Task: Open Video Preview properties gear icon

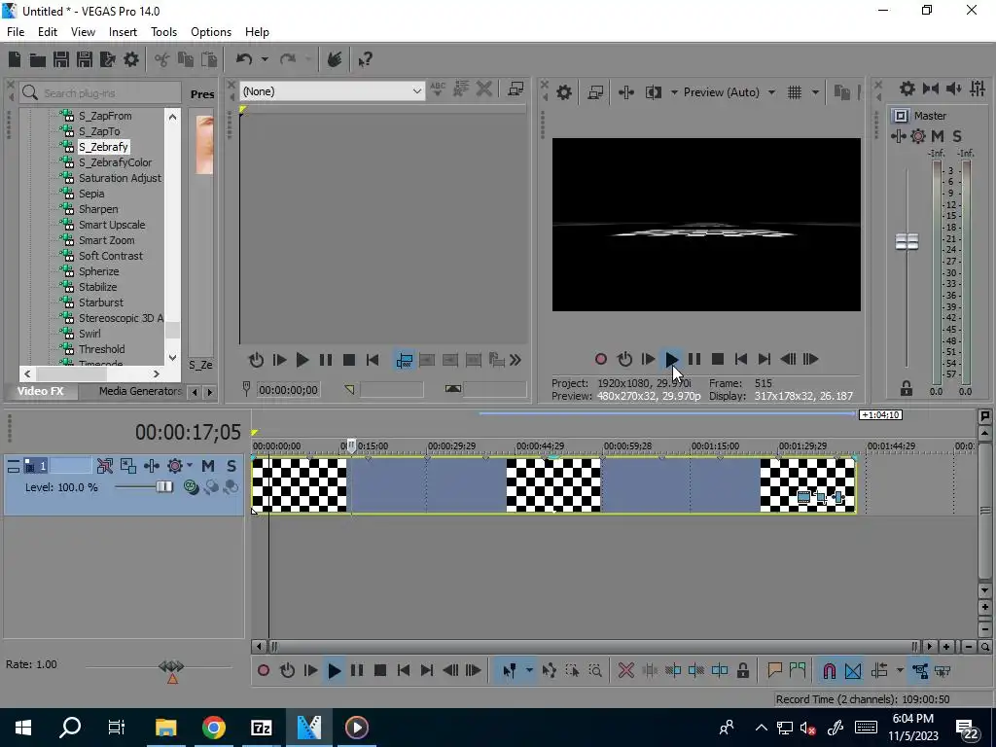Action: click(563, 92)
